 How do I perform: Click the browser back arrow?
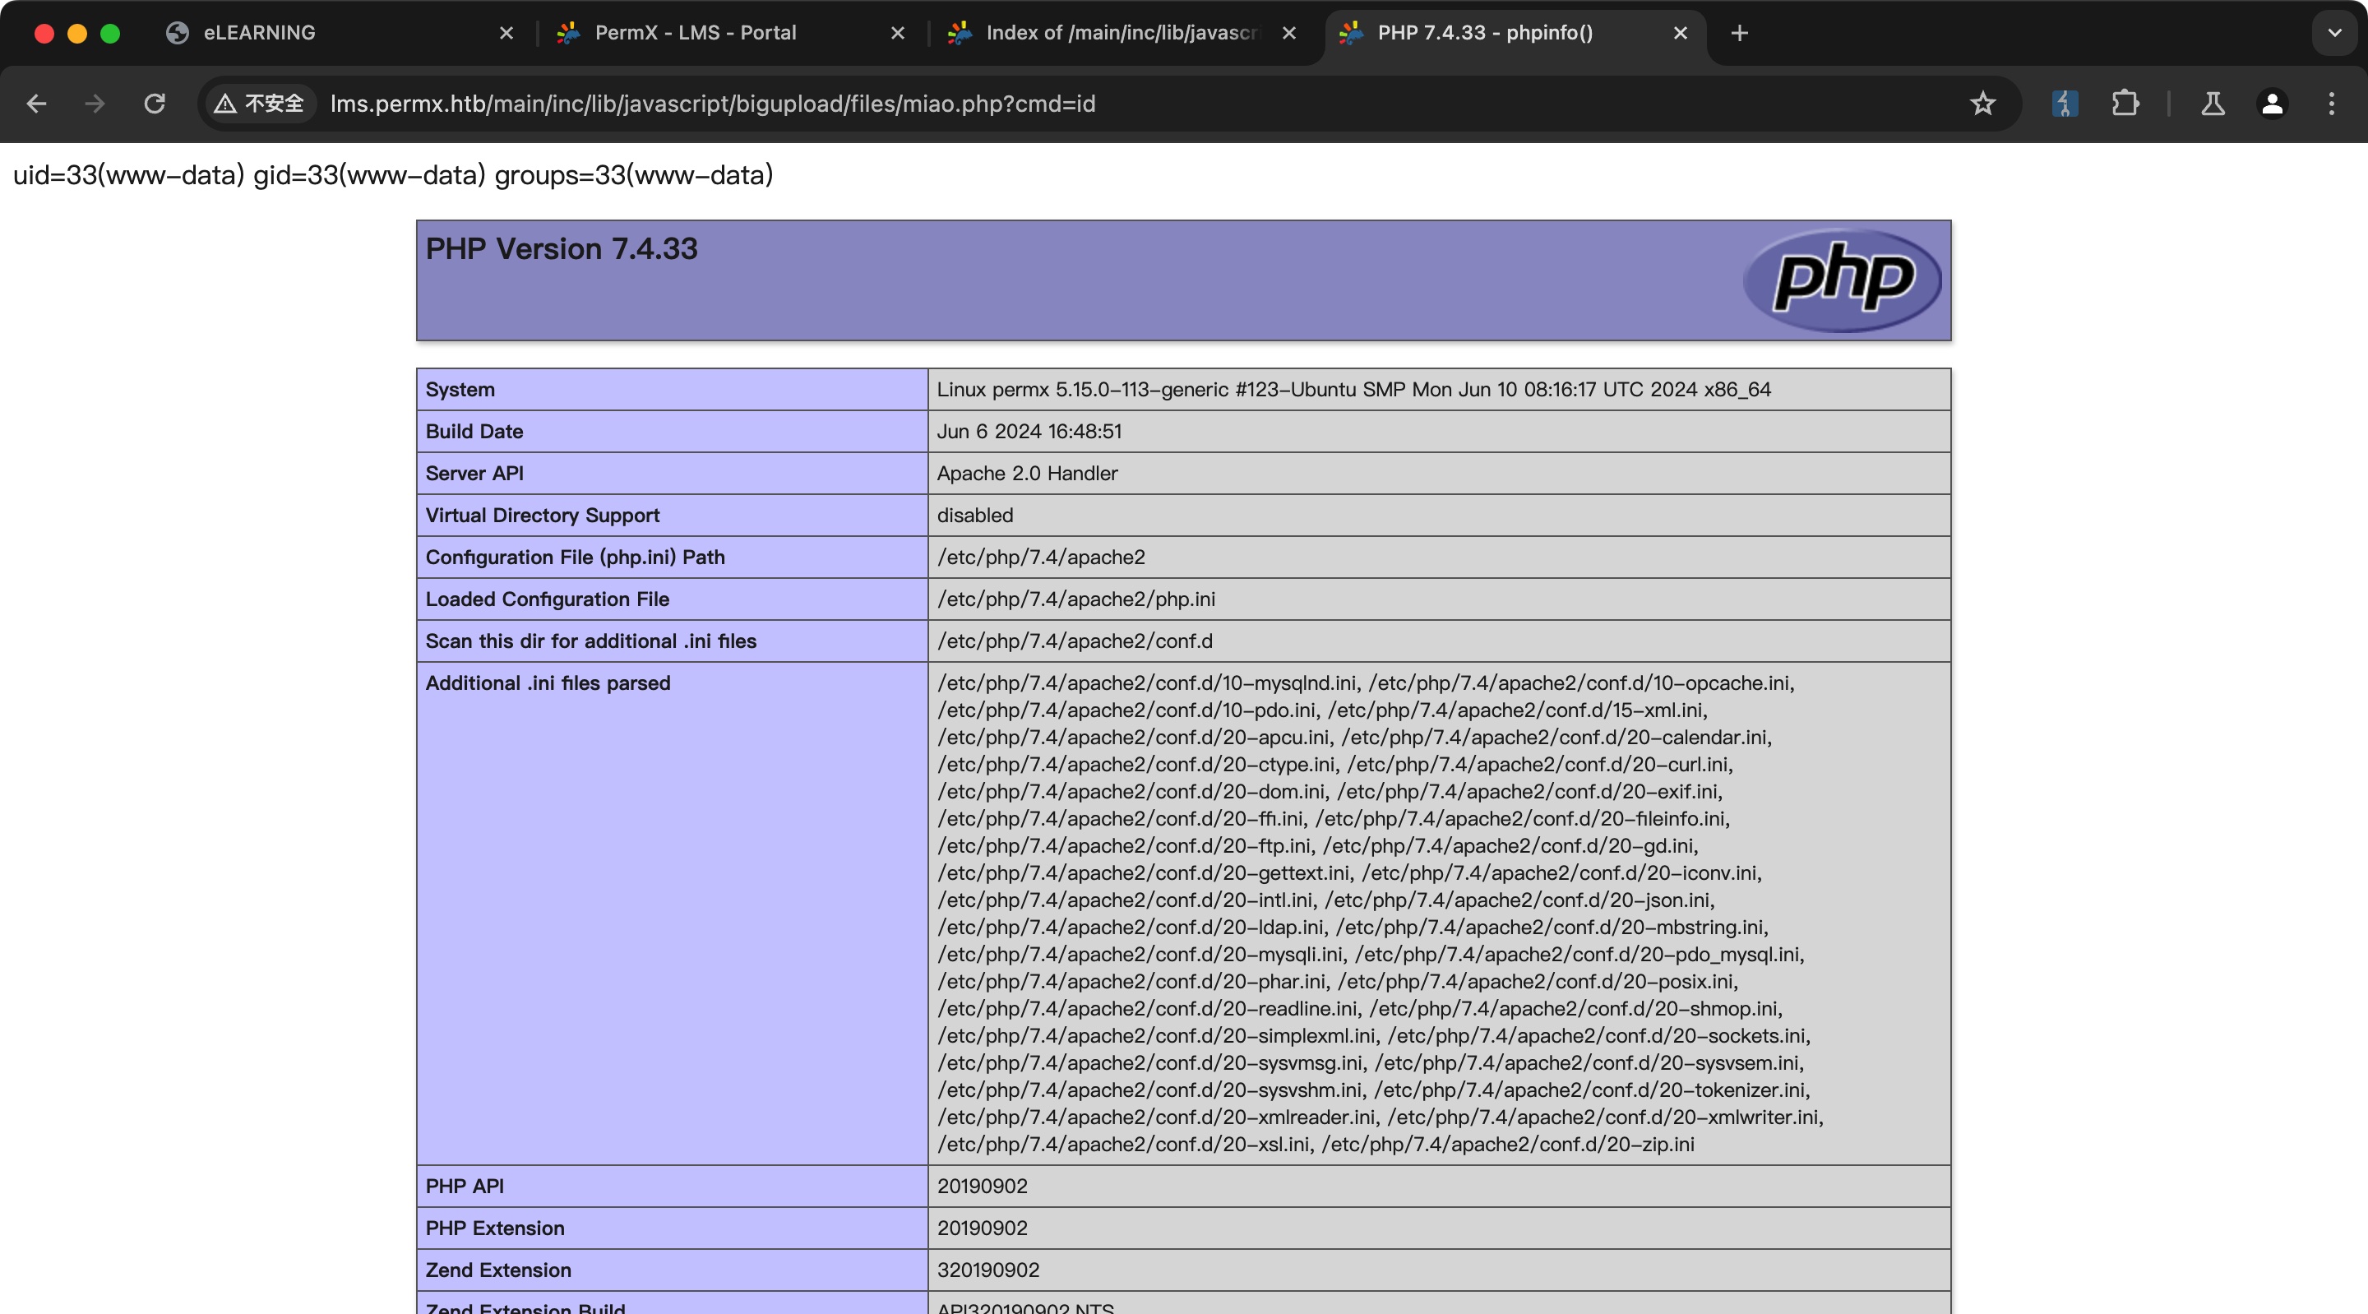37,104
